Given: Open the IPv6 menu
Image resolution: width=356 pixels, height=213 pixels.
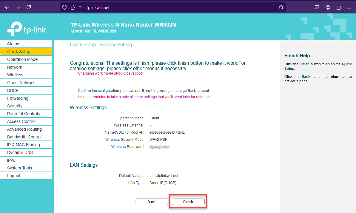Looking at the screenshot, I should coord(26,160).
